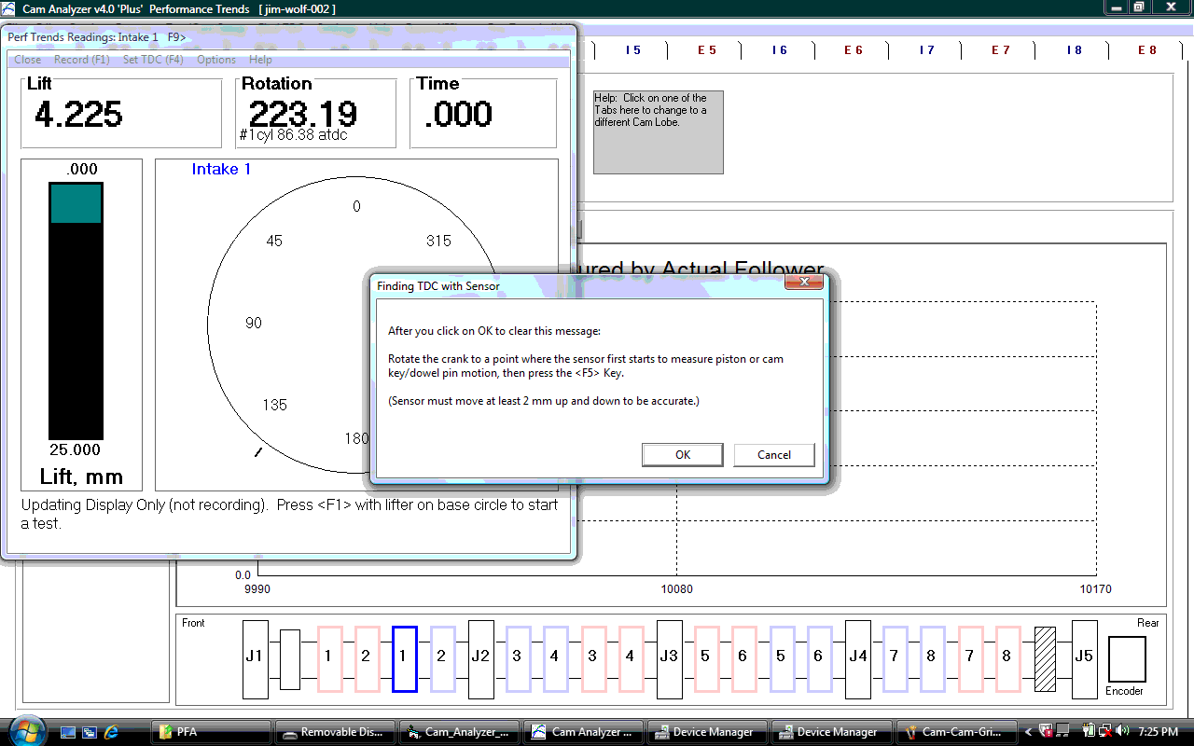Switch to the first Device Manager taskbar button
Image resolution: width=1194 pixels, height=746 pixels.
click(x=708, y=732)
